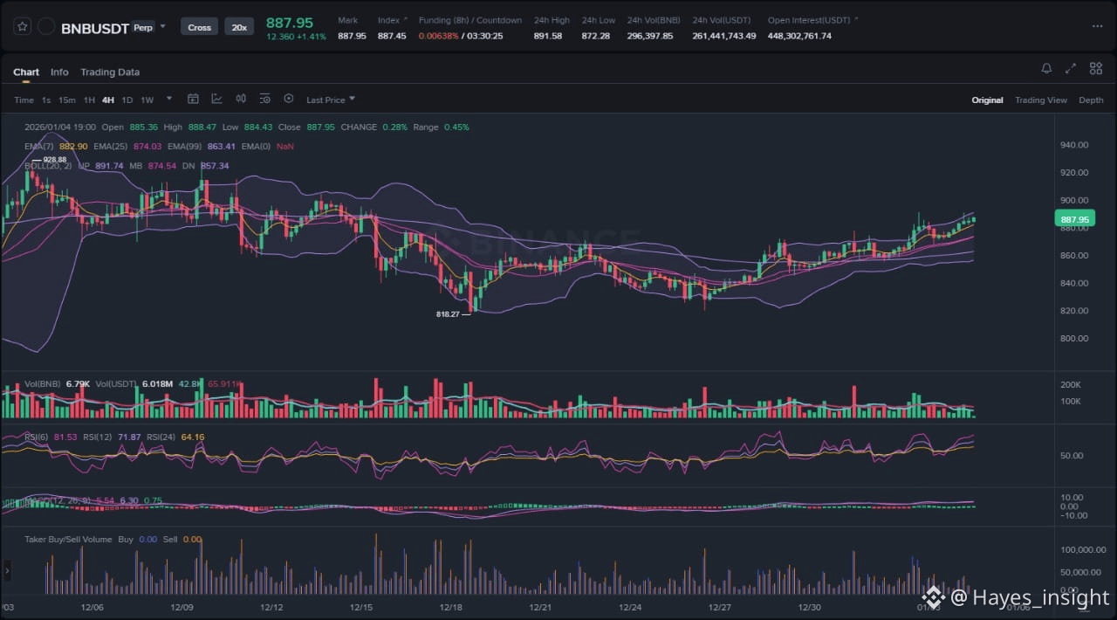Screen dimensions: 1117x620
Task: Switch chart interval to 1D
Action: click(127, 100)
